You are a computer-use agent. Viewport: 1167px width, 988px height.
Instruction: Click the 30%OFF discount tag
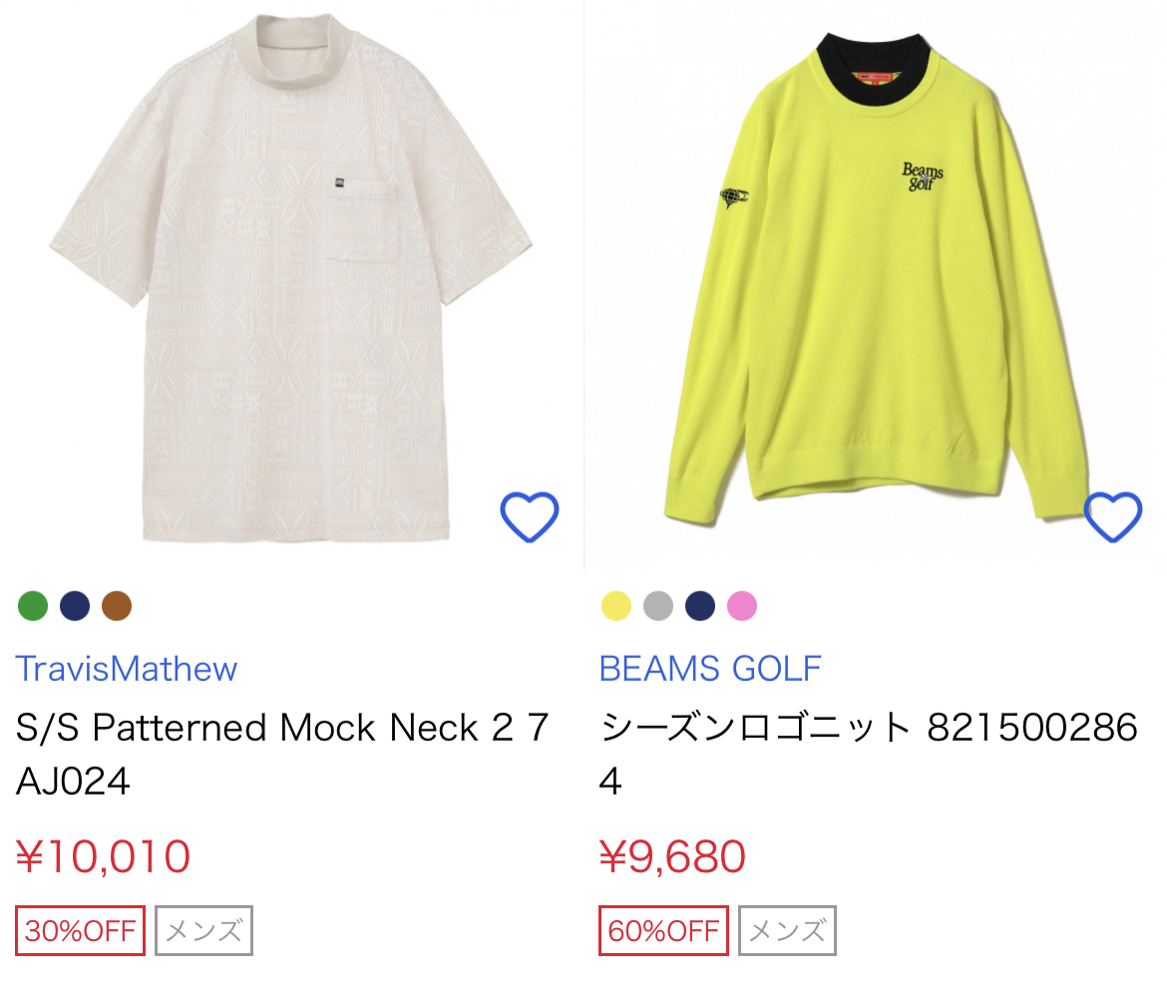pos(81,931)
